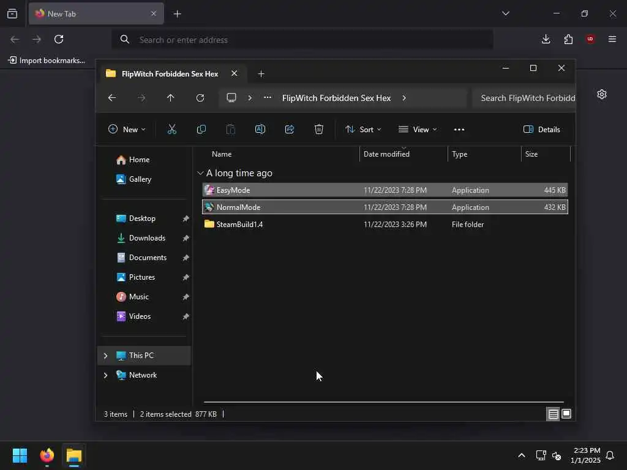Viewport: 627px width, 470px height.
Task: Sort by the Size column header
Action: point(546,154)
